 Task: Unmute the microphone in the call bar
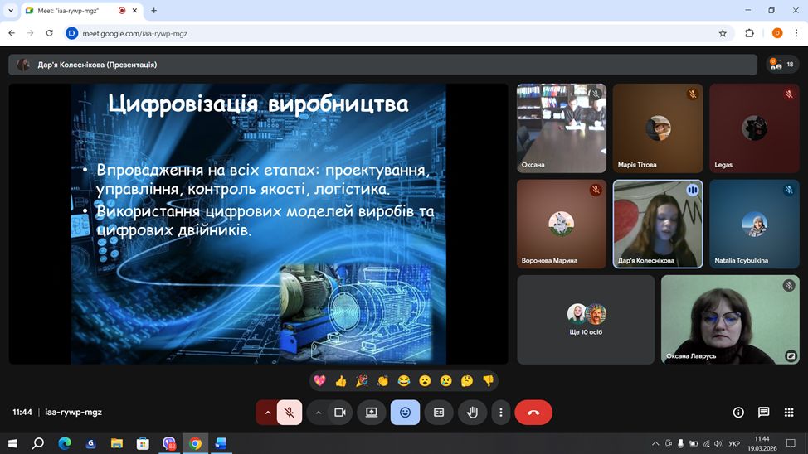[x=289, y=412]
